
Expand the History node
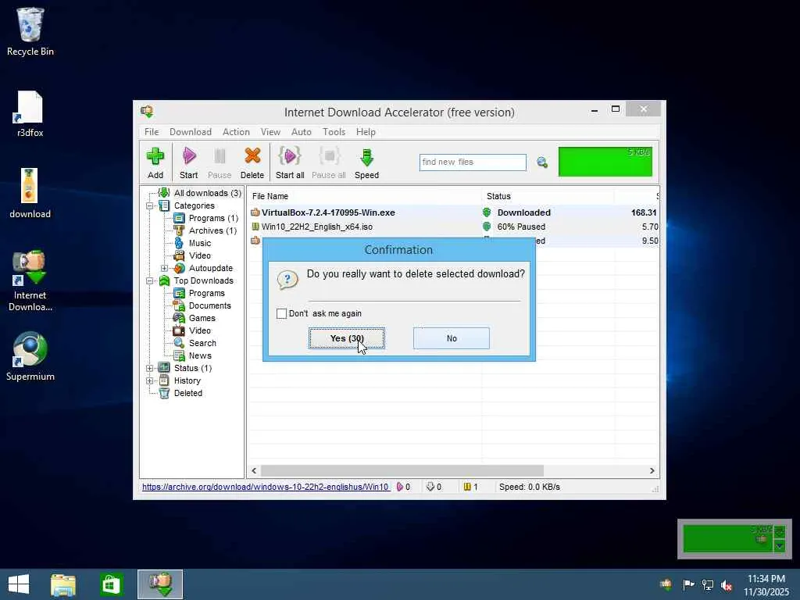tap(149, 380)
